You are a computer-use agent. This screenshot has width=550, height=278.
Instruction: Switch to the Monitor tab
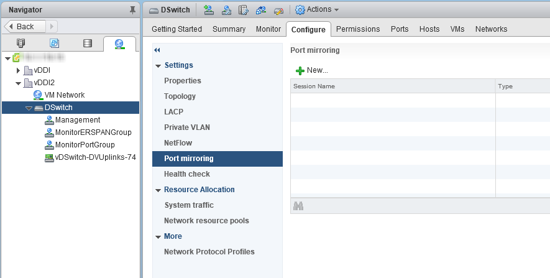[x=268, y=29]
